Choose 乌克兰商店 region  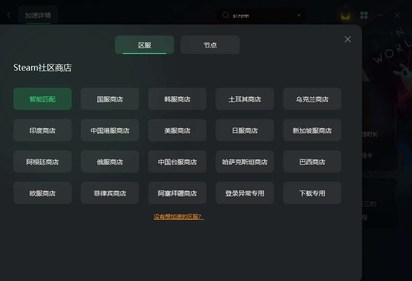312,99
